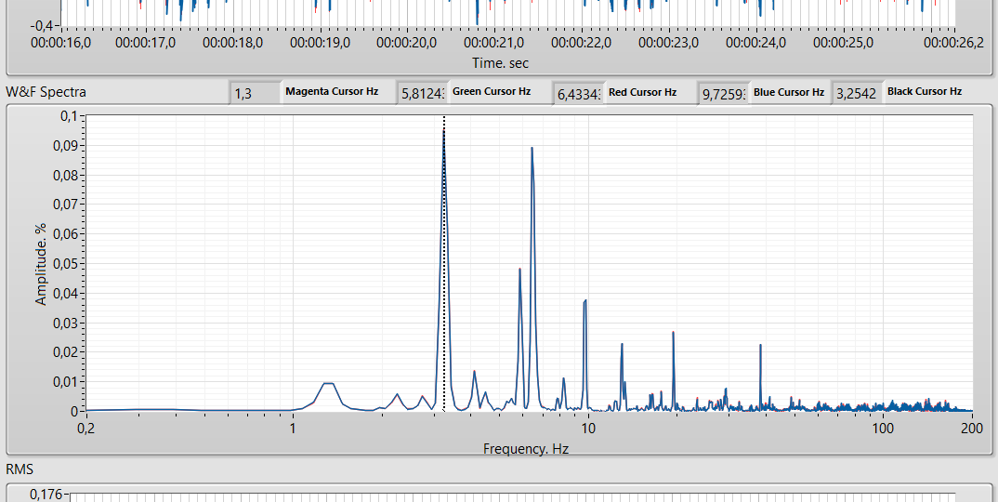The image size is (998, 502).
Task: Click the 0,1 amplitude axis maximum
Action: 69,116
